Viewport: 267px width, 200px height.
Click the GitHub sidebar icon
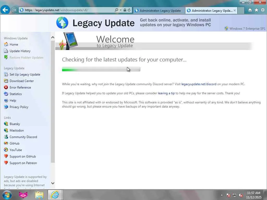point(6,143)
